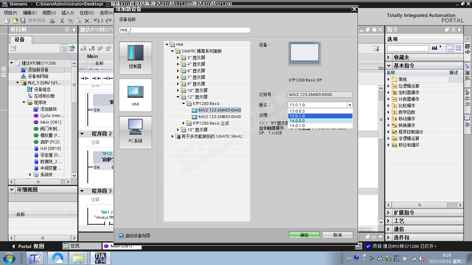Image resolution: width=472 pixels, height=265 pixels.
Task: Select the PC系统 device category
Action: (135, 132)
